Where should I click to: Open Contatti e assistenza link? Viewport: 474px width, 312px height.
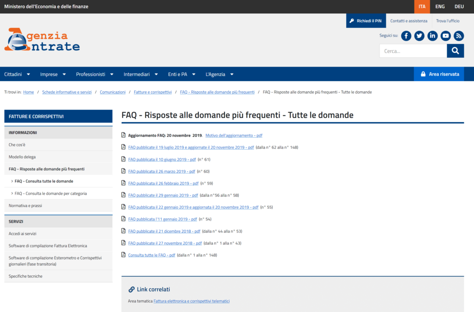[409, 21]
